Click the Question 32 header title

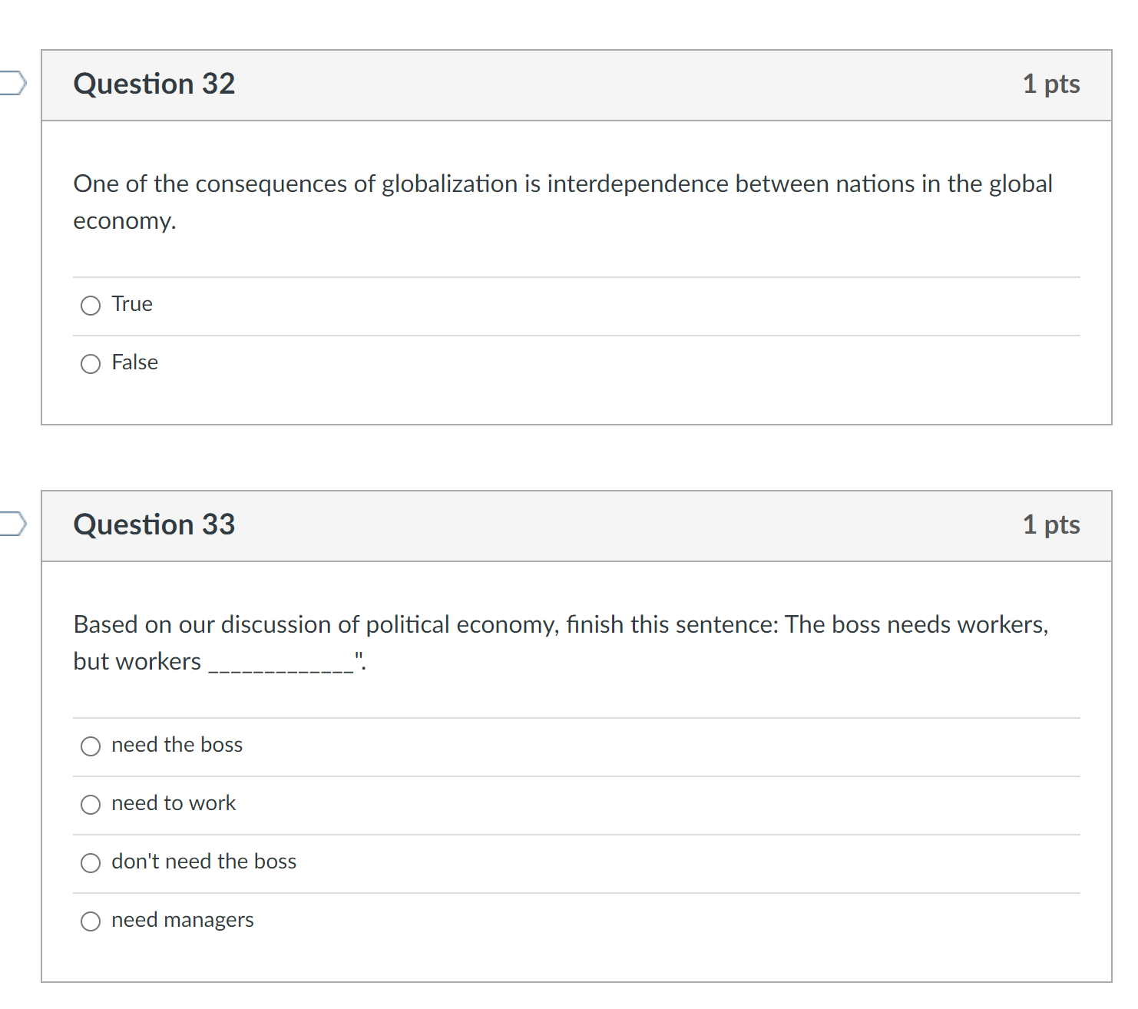pos(154,84)
